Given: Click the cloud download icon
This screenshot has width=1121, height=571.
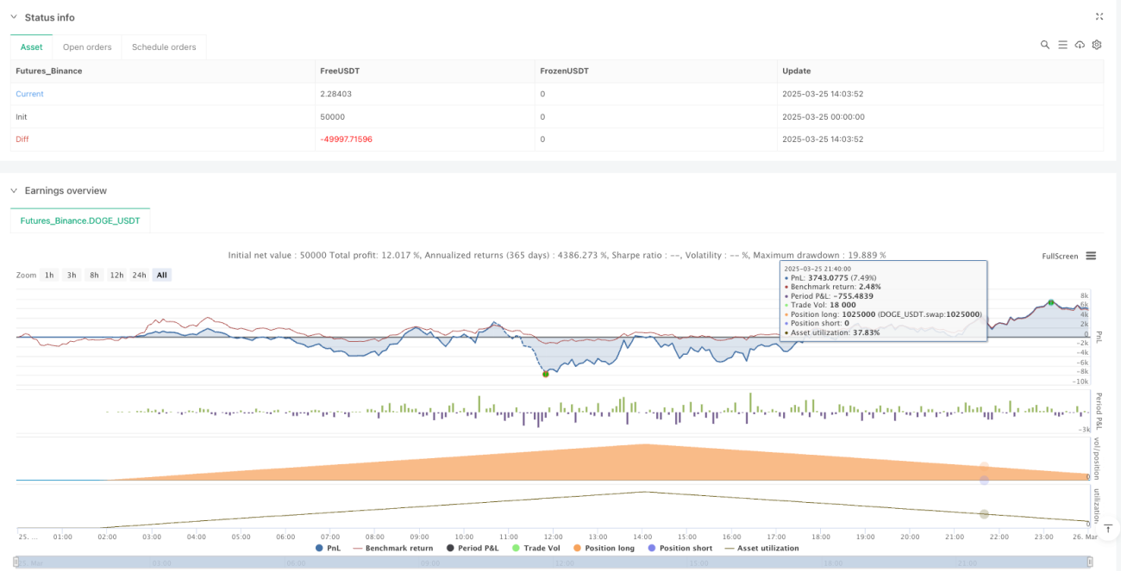Looking at the screenshot, I should click(1080, 45).
